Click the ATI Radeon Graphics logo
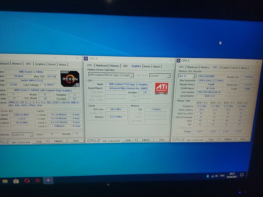The width and height of the screenshot is (263, 197). point(162,88)
